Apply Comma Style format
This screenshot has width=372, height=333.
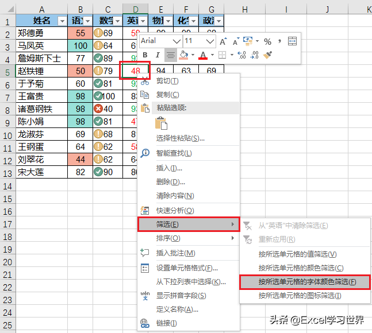[x=279, y=41]
